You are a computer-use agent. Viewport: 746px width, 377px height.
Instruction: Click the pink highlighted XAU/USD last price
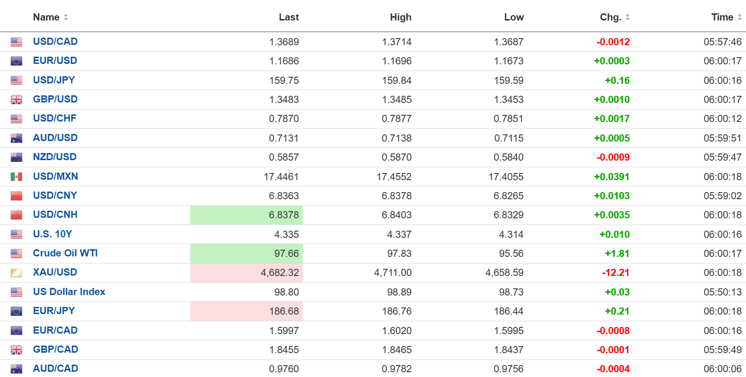tap(280, 273)
